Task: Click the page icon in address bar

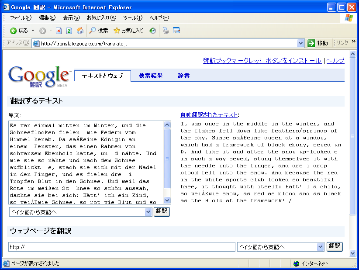Action: coord(36,43)
